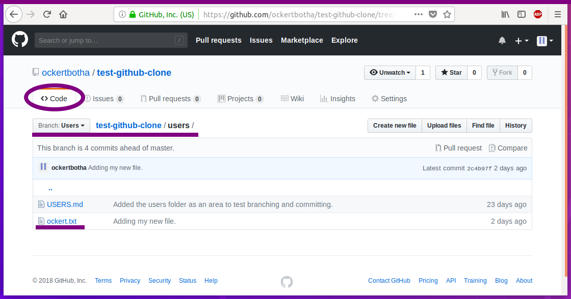
Task: Click the Create new file button
Action: 395,126
